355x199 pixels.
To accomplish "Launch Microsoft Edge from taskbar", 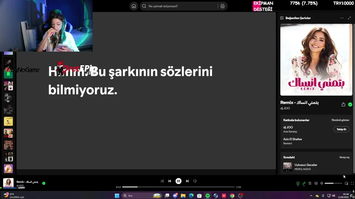I will click(x=191, y=196).
